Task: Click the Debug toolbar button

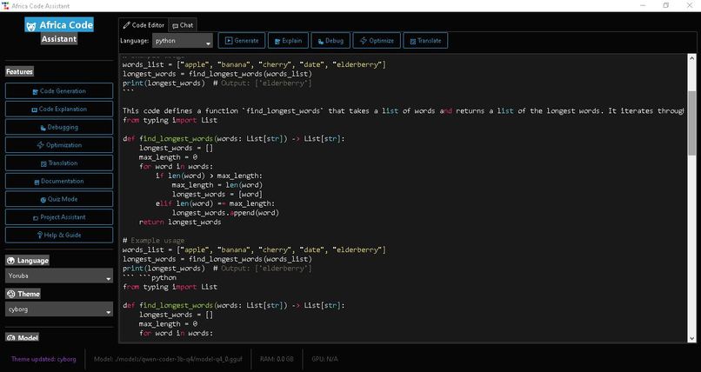Action: coord(330,41)
